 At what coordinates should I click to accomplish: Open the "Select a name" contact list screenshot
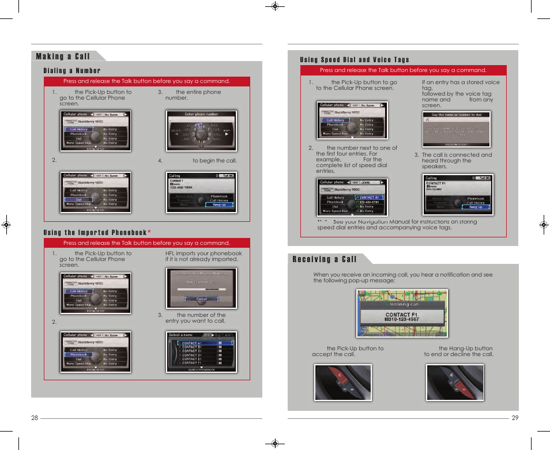tap(201, 352)
